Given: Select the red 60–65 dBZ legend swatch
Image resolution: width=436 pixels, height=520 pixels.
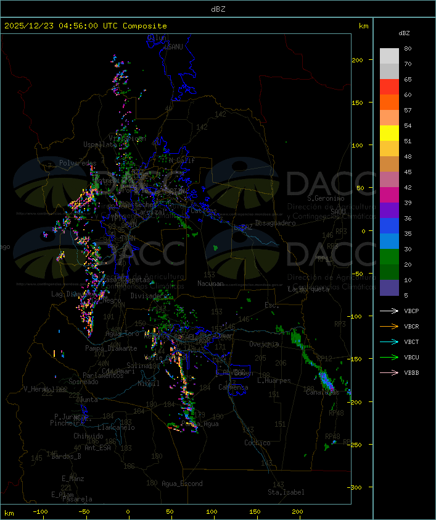Looking at the screenshot, I should click(x=389, y=87).
